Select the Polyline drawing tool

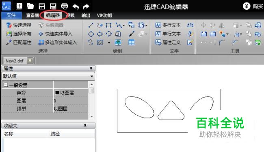pyautogui.click(x=119, y=26)
